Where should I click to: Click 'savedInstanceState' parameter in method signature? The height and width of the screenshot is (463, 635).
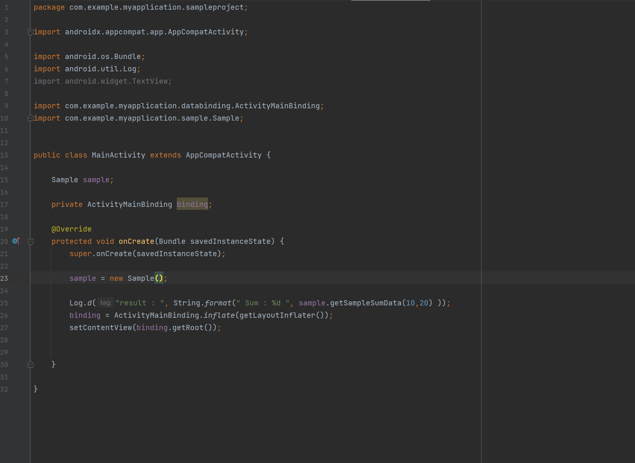coord(230,241)
